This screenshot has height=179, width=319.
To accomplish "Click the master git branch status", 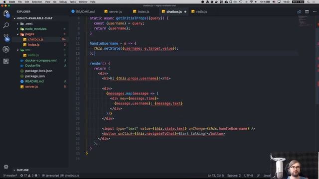I will [10, 176].
